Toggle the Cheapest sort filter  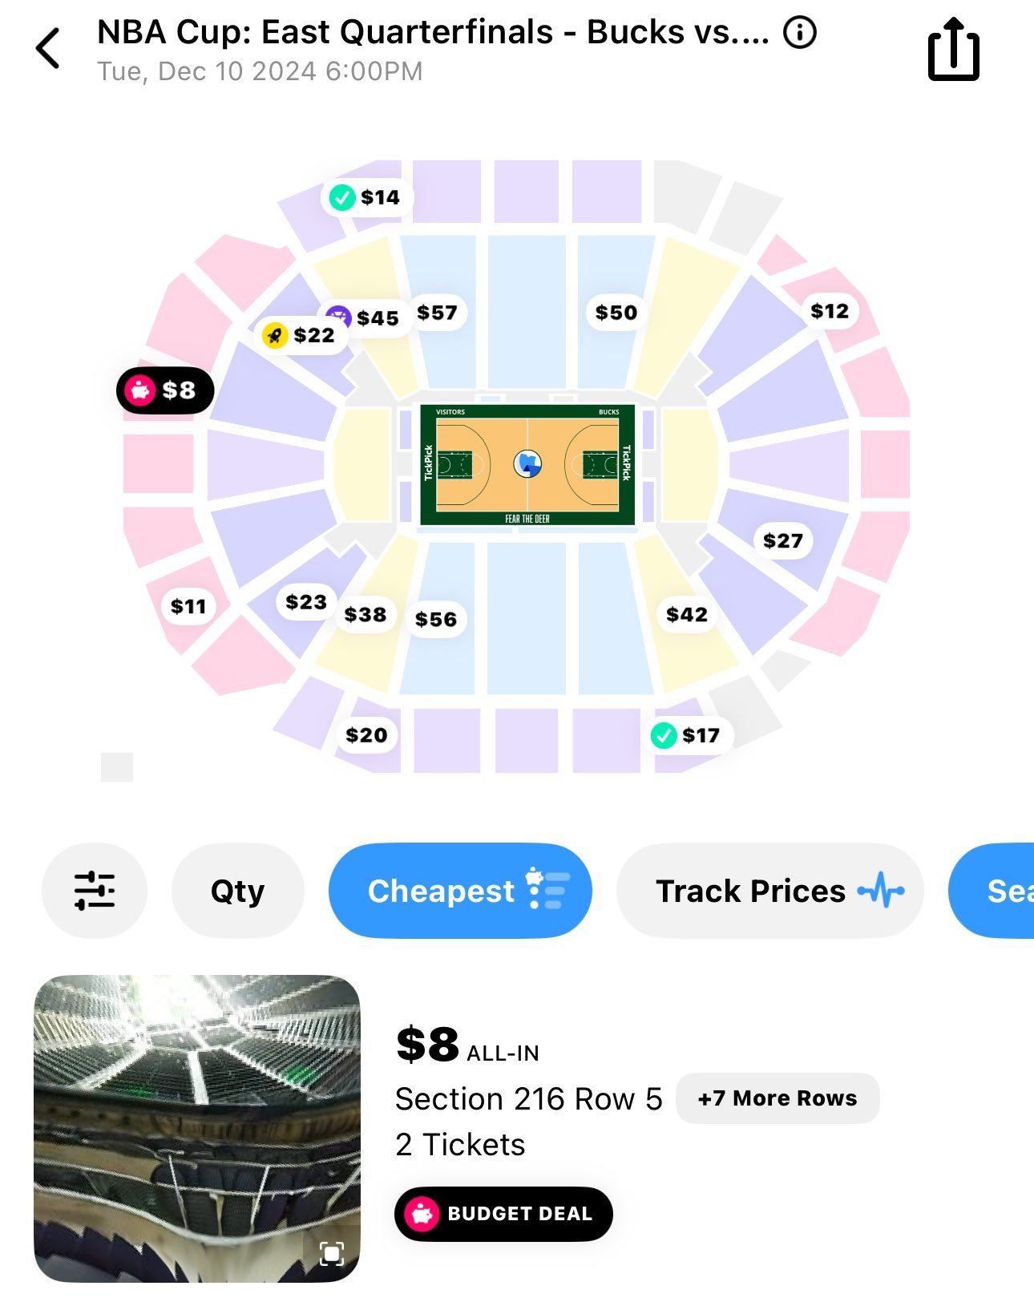coord(460,891)
